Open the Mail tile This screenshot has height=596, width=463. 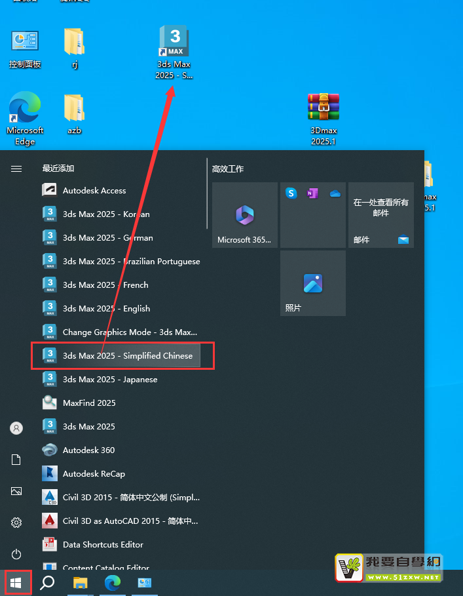point(381,215)
